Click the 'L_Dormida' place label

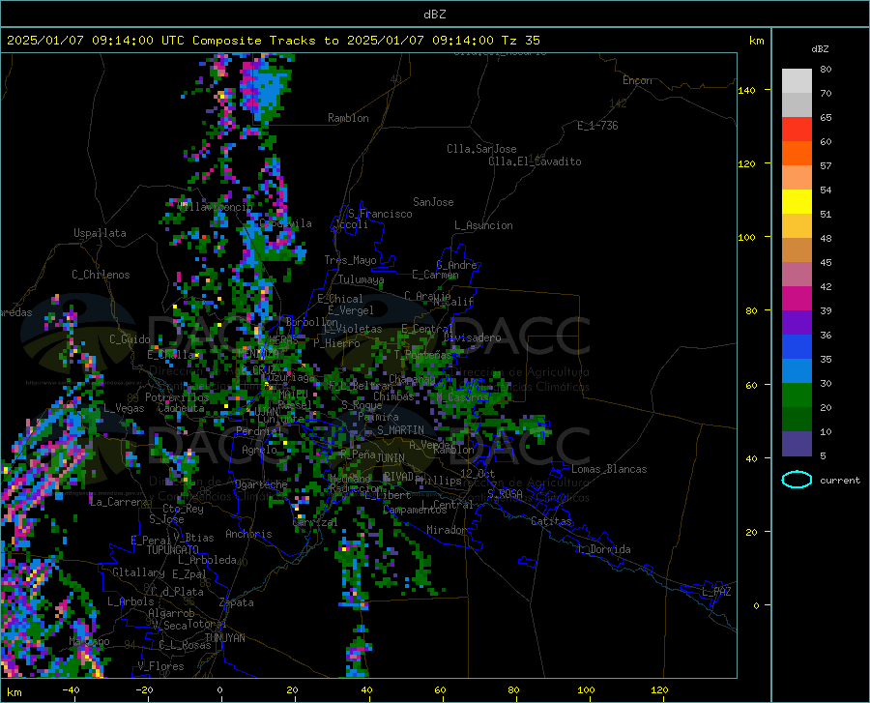603,549
